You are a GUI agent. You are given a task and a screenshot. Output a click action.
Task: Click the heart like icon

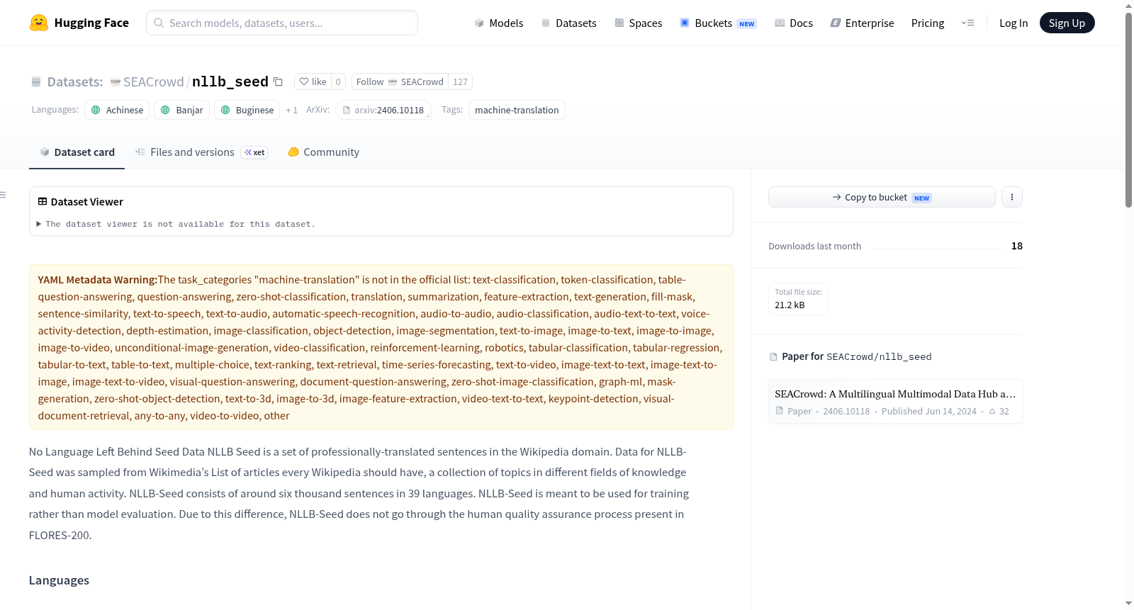(x=303, y=81)
